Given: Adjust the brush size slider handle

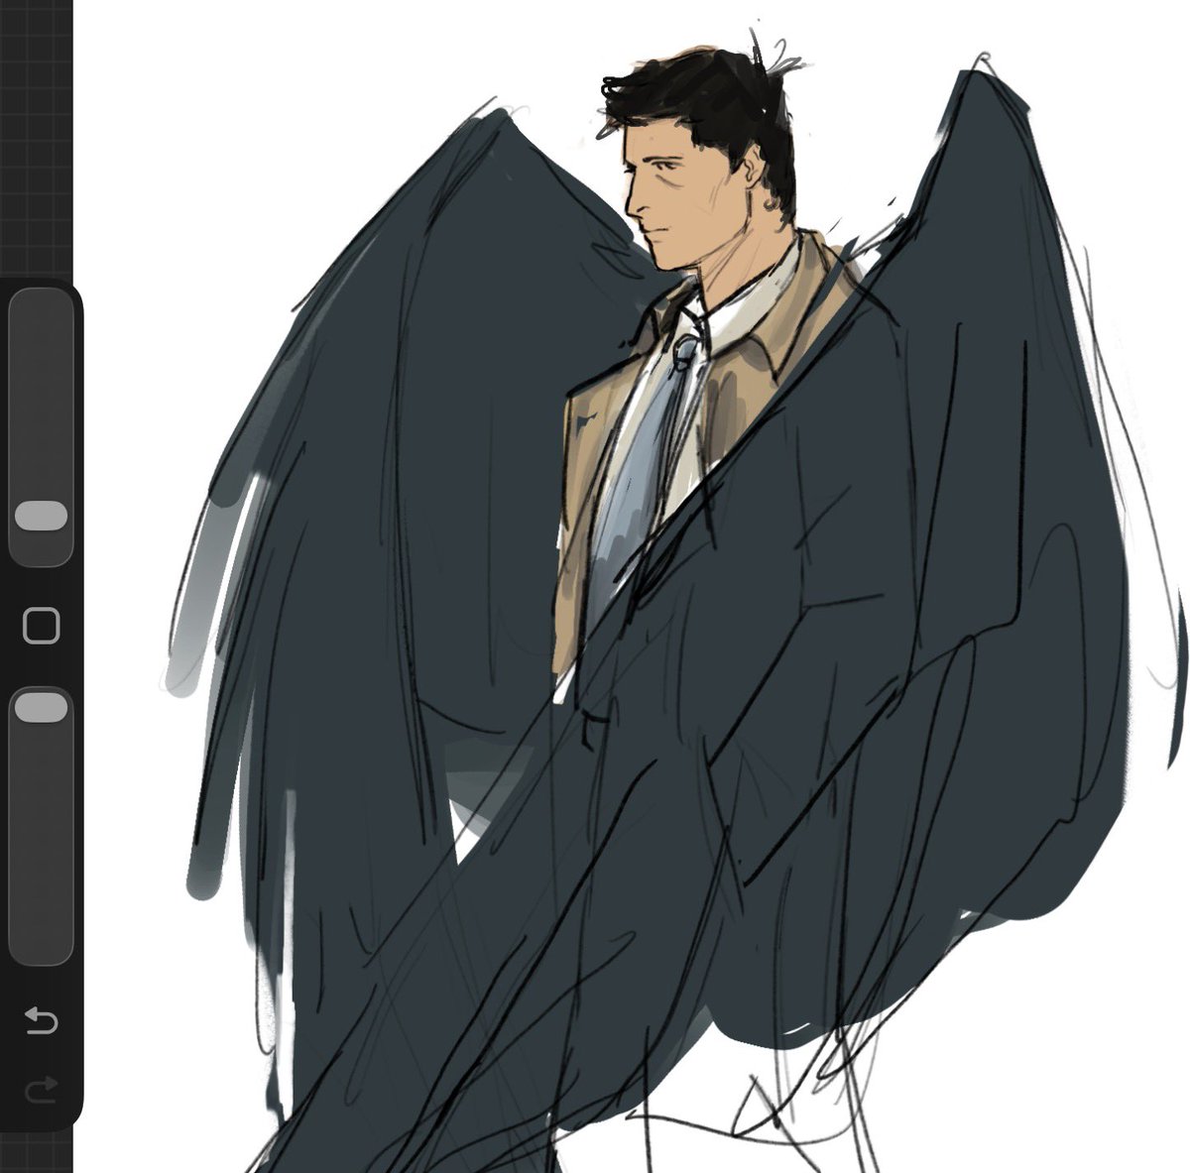Looking at the screenshot, I should (x=42, y=517).
